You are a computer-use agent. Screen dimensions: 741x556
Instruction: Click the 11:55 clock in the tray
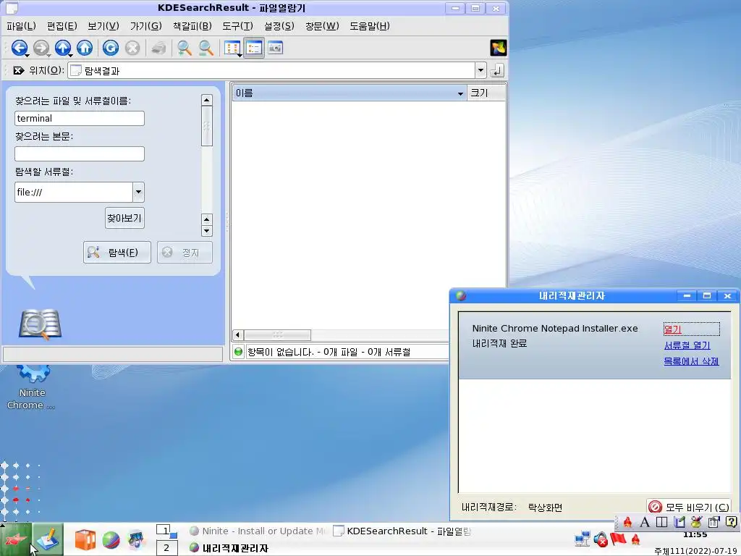695,535
